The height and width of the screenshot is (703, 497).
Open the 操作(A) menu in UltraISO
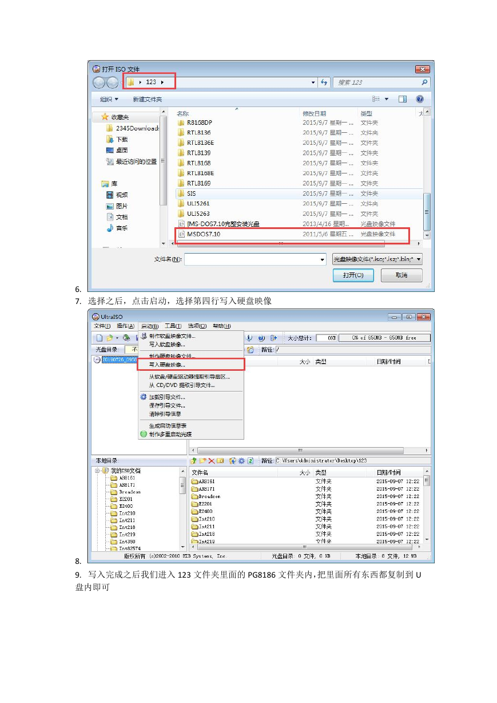tap(126, 326)
